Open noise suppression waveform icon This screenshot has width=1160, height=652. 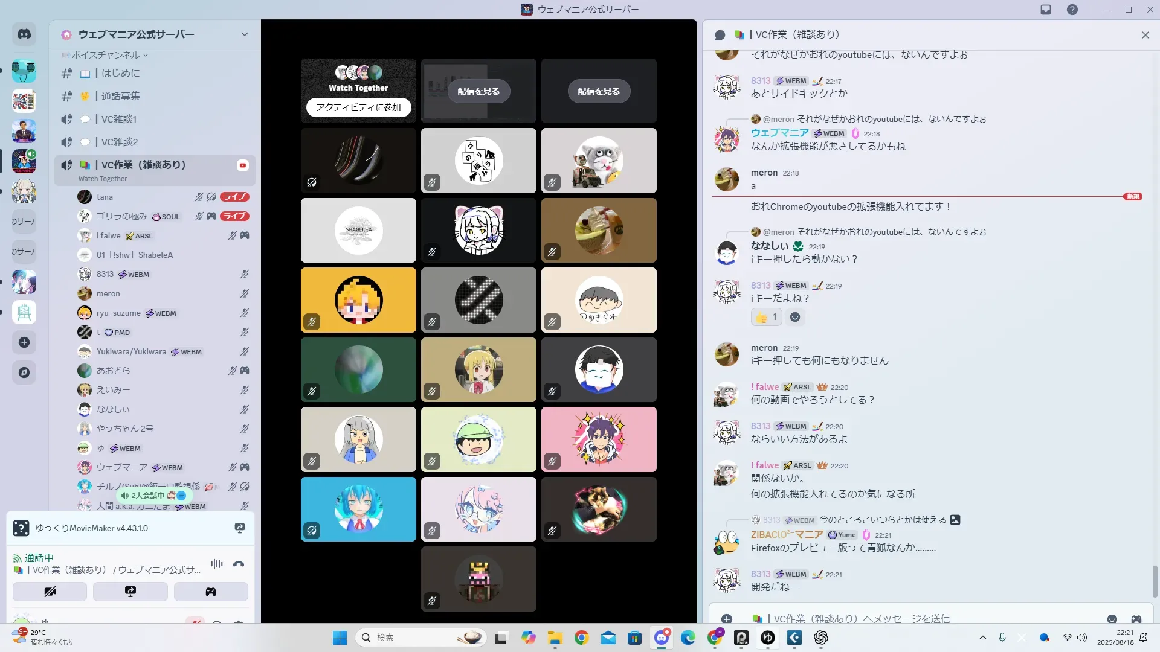tap(216, 564)
